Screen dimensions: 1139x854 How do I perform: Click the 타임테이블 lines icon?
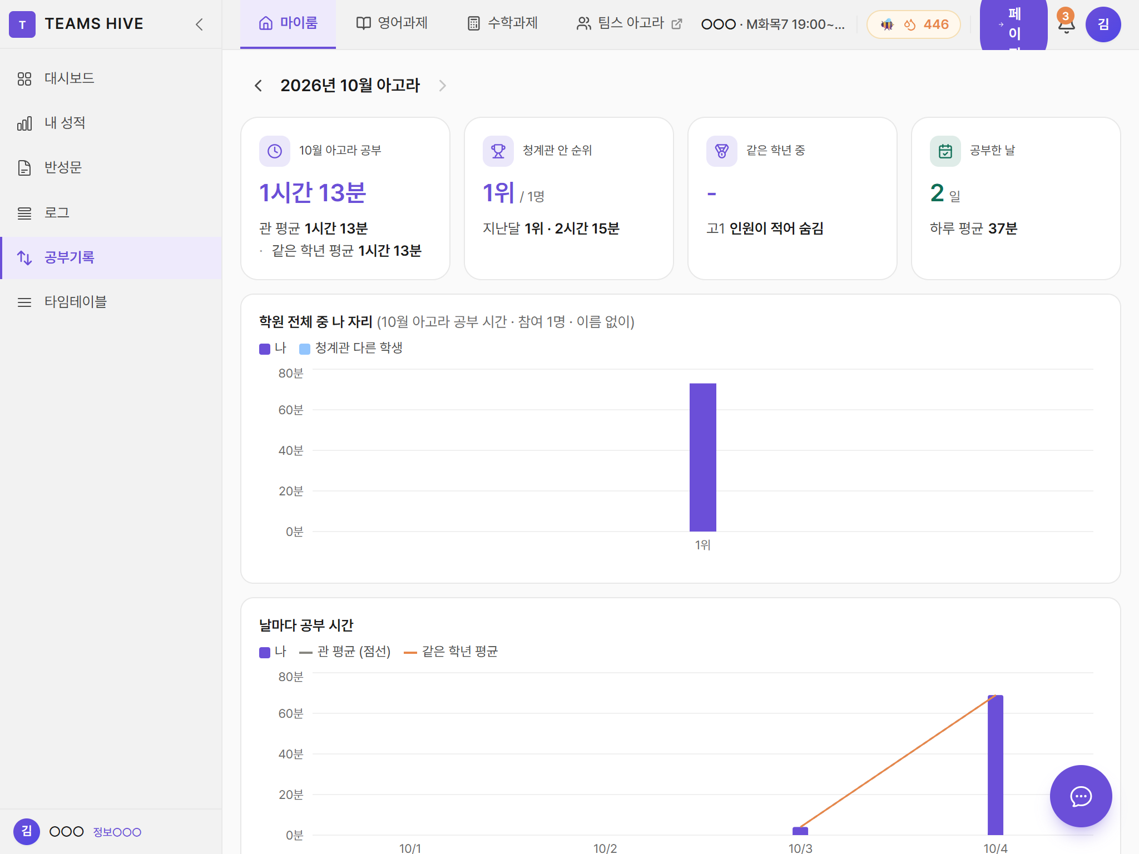pos(24,302)
